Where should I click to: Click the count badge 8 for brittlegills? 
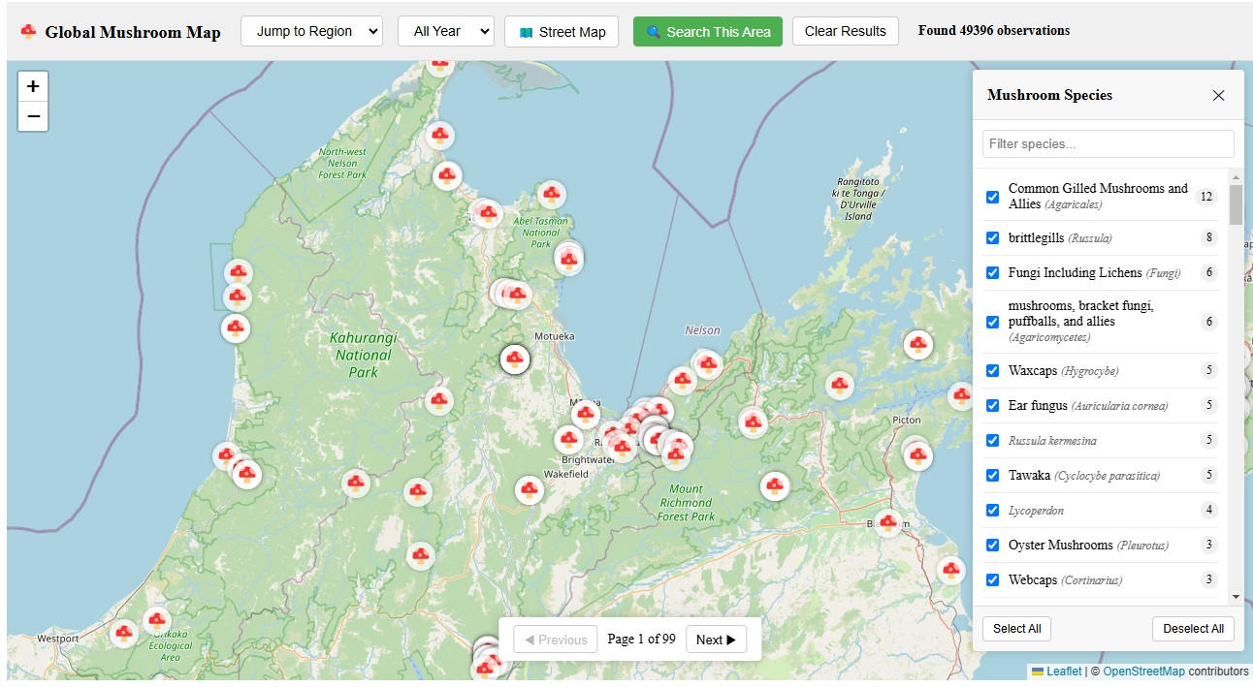pyautogui.click(x=1208, y=237)
